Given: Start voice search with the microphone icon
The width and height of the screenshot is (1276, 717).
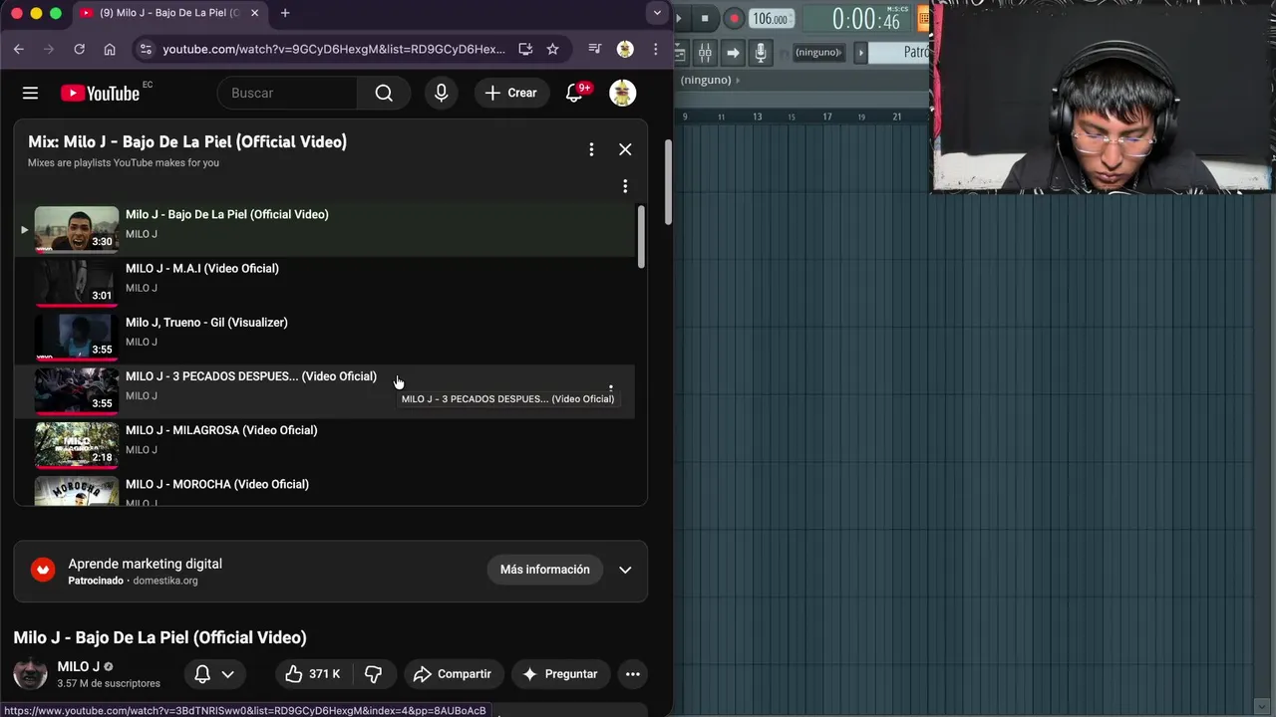Looking at the screenshot, I should [x=441, y=93].
